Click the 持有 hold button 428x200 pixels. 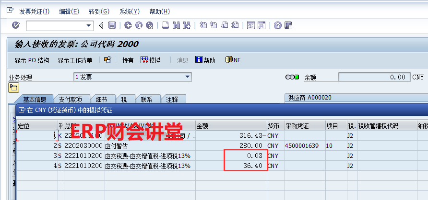pos(128,60)
